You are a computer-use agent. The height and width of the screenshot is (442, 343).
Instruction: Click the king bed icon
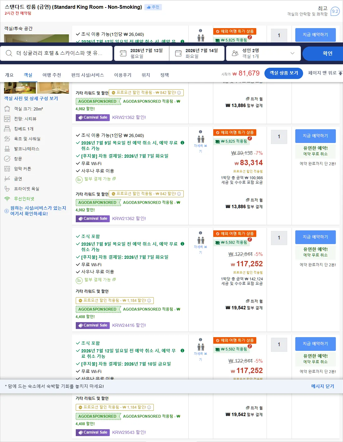(x=7, y=129)
